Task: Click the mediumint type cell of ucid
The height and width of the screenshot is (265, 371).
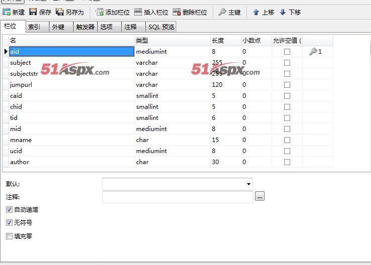Action: 173,151
